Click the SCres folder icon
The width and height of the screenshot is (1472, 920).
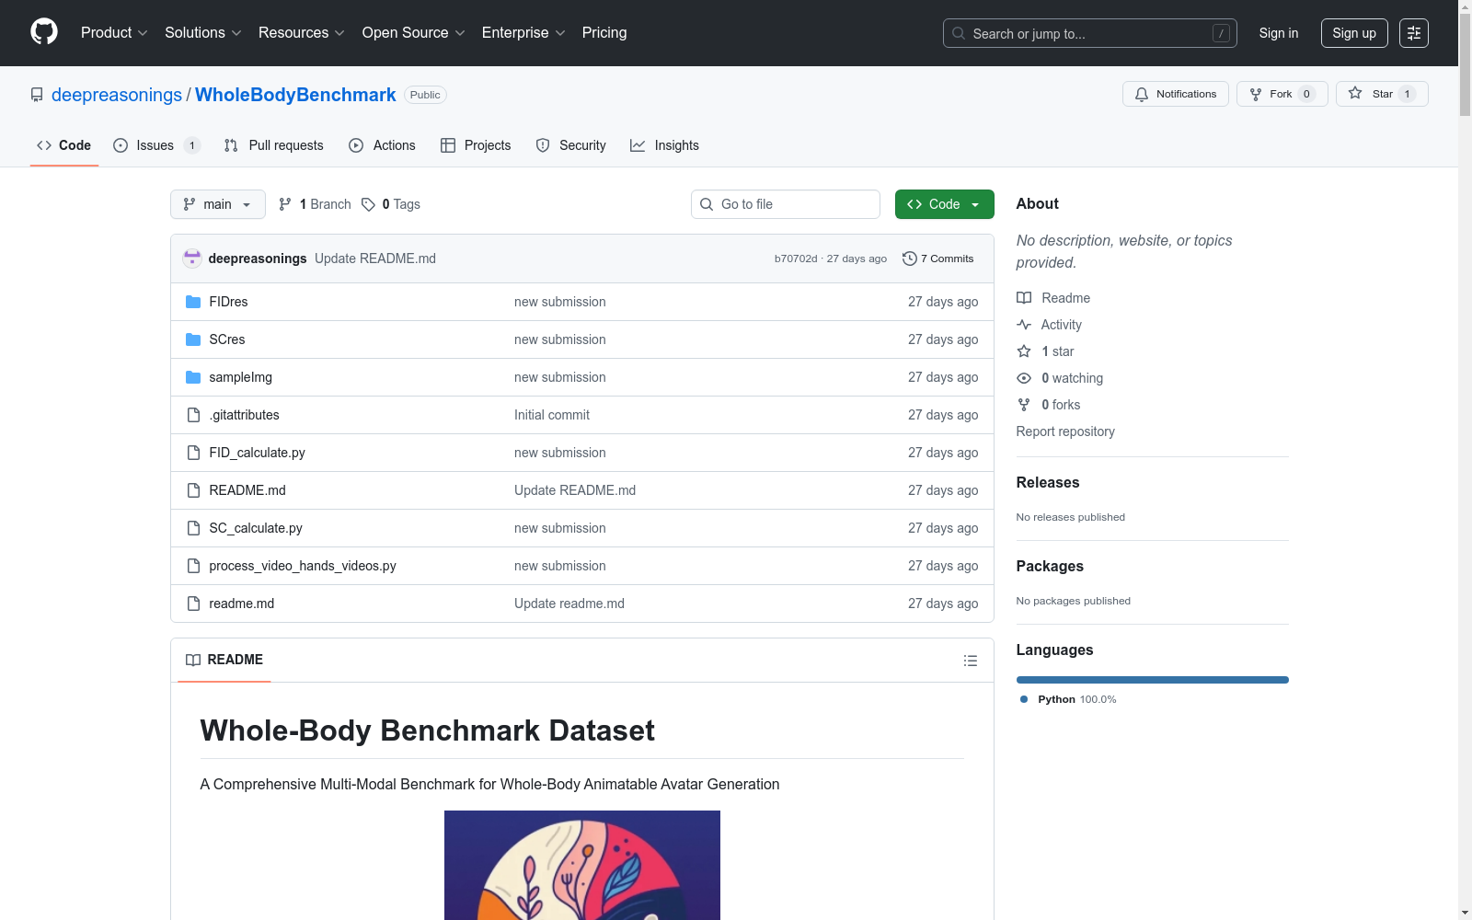(x=193, y=339)
